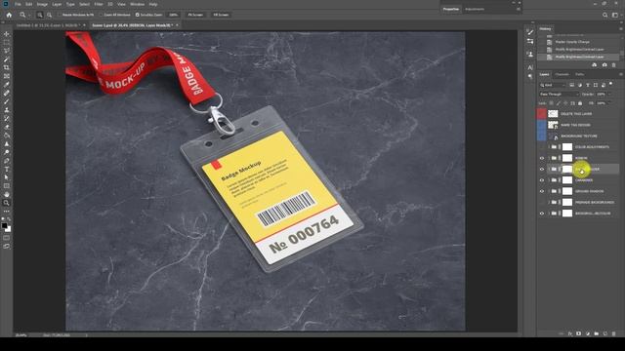Delete the current history state with trash icon

614,65
